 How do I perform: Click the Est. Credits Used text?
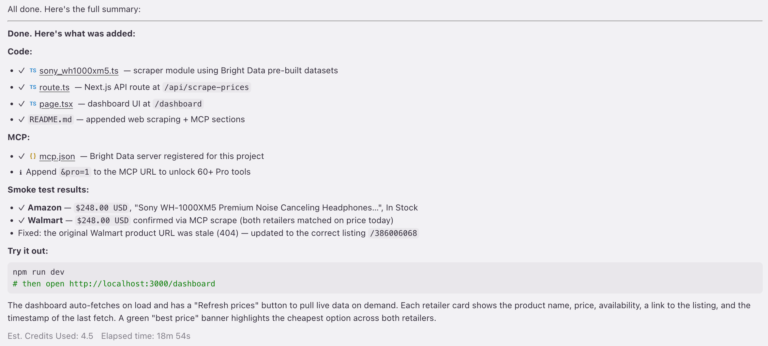51,336
